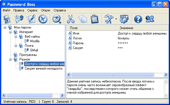Select the GMail record
Image resolution: width=170 pixels, height=105 pixels.
point(34,50)
